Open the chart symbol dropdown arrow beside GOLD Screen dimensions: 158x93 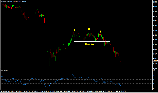coord(1,1)
